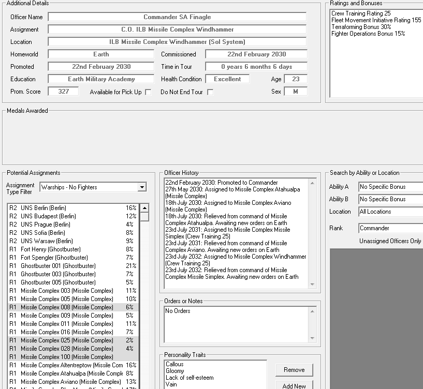The image size is (423, 389).
Task: Click the Orders or Notes scroll up arrow
Action: 312,311
